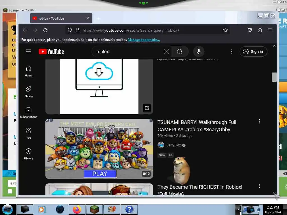The image size is (287, 215).
Task: Go to the YouTube logo home
Action: click(x=51, y=52)
